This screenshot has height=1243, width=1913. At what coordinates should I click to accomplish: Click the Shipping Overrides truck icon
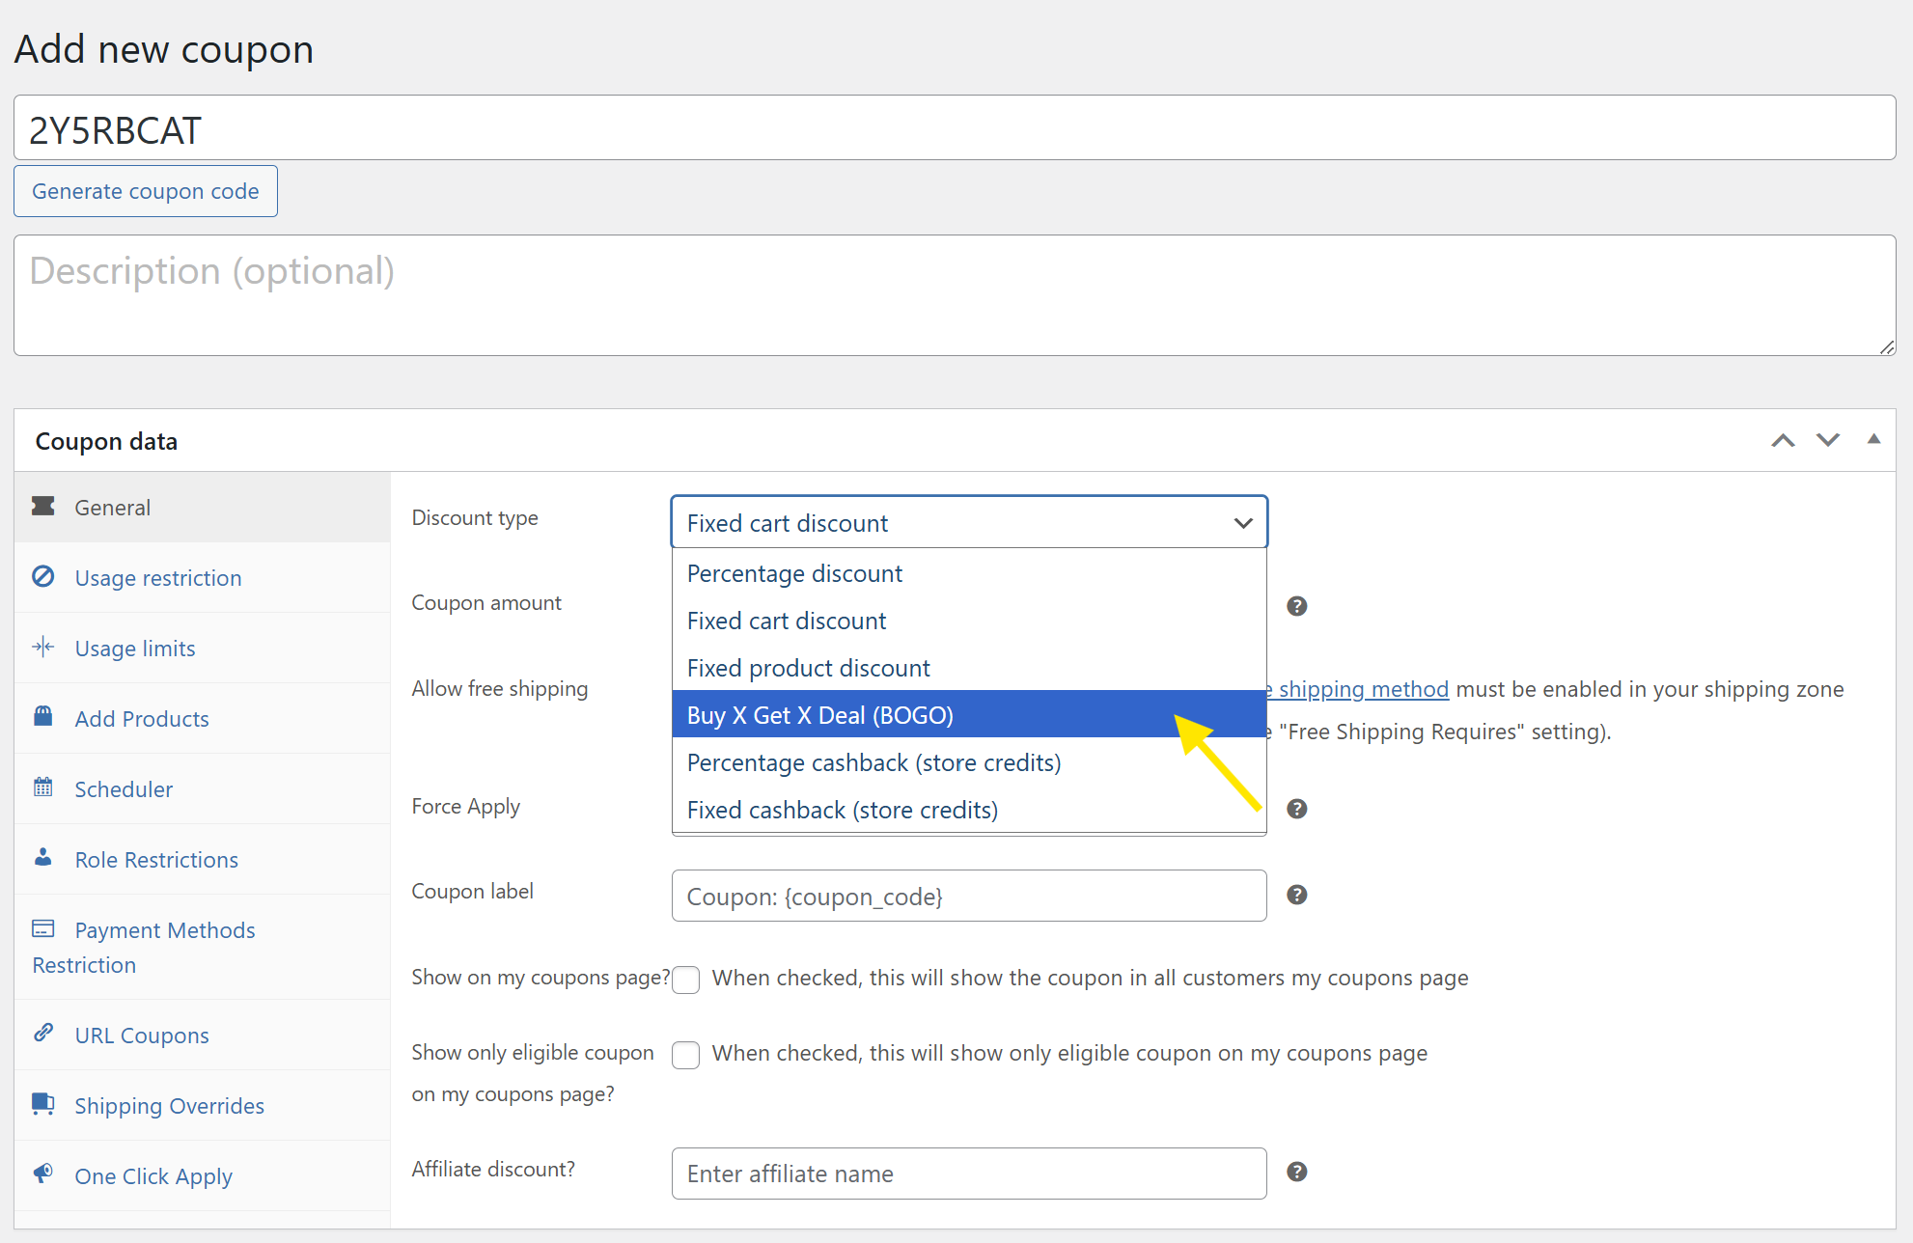click(43, 1103)
